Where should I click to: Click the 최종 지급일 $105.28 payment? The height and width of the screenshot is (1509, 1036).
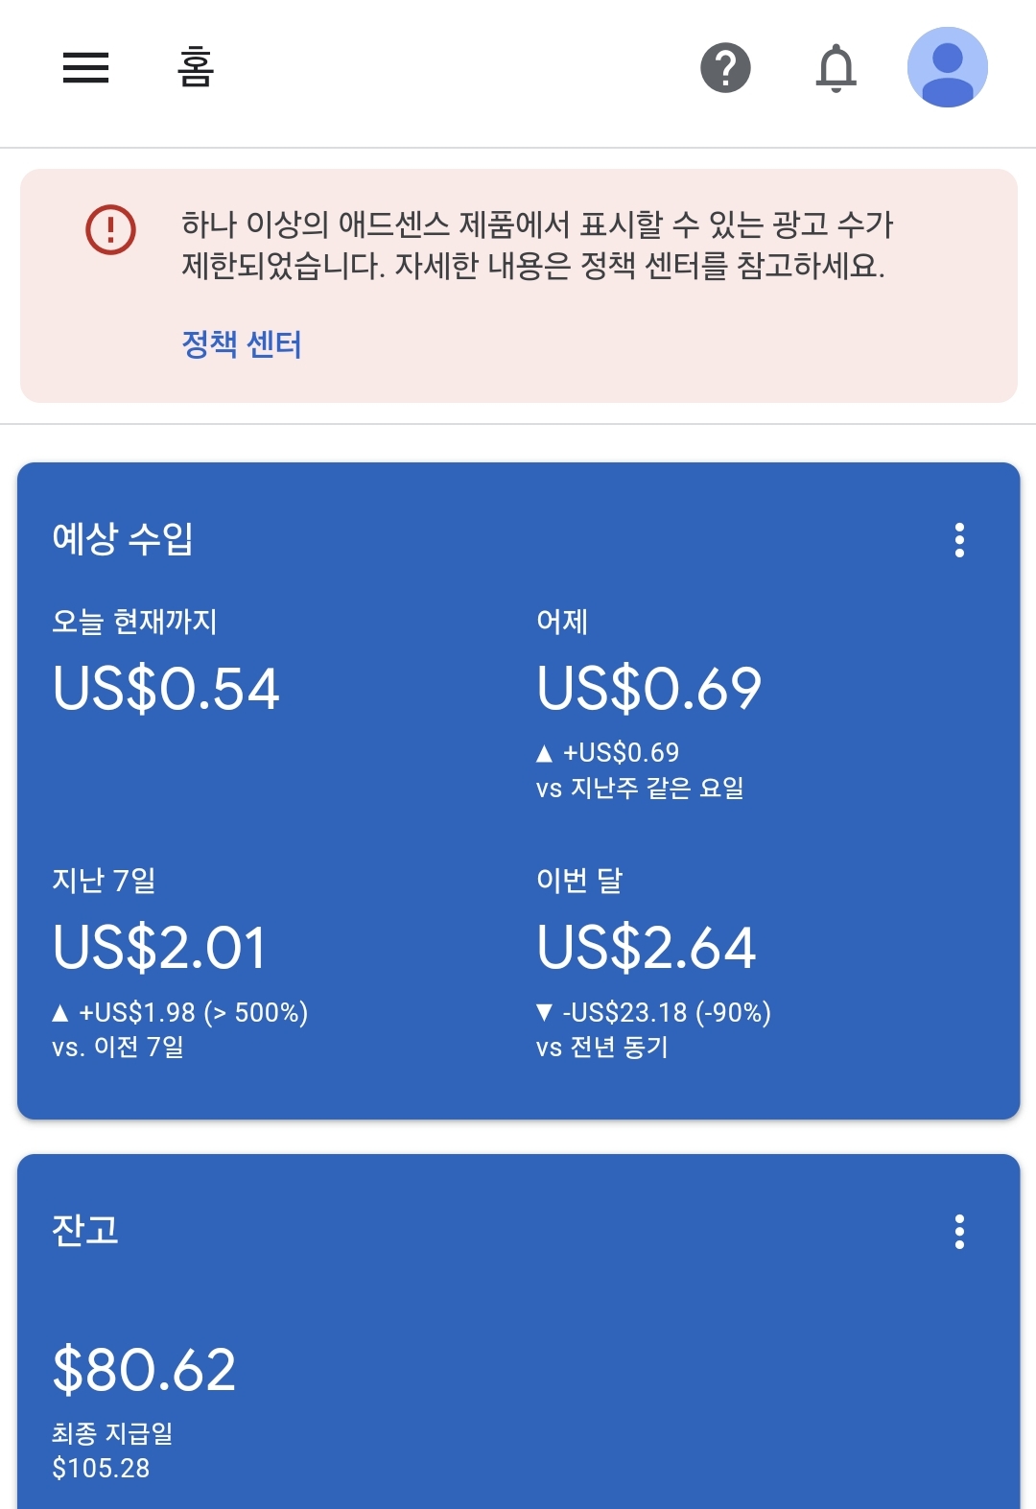(112, 1450)
